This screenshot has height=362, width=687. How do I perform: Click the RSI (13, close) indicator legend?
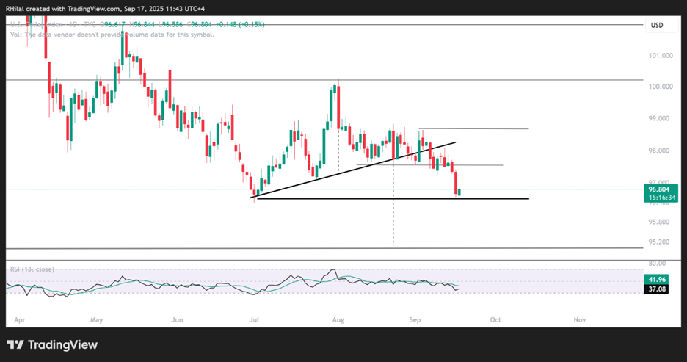point(32,269)
